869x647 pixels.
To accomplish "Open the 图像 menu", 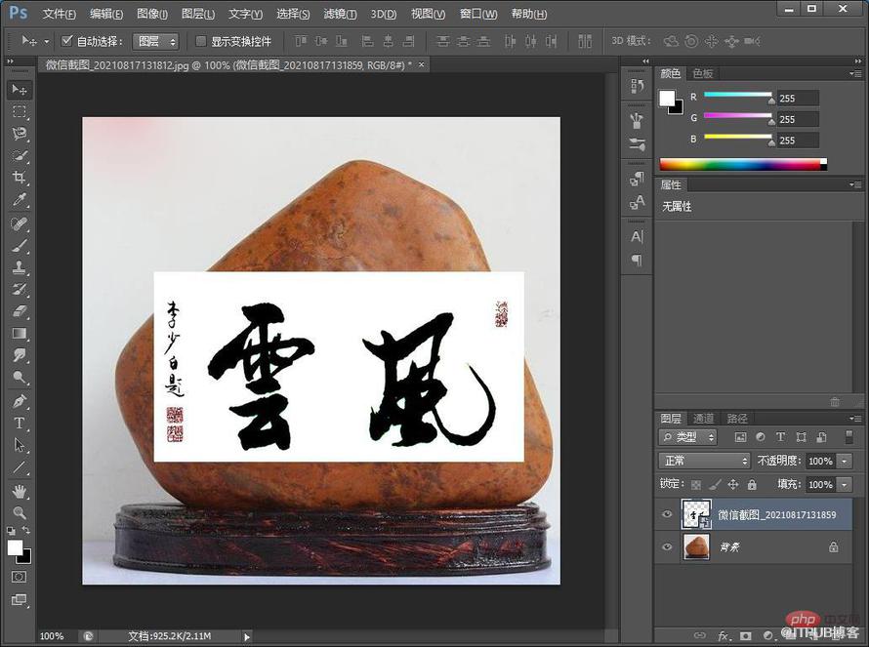I will (x=152, y=14).
